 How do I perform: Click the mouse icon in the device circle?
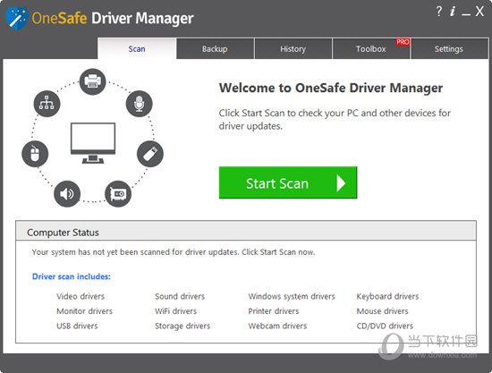click(x=35, y=154)
